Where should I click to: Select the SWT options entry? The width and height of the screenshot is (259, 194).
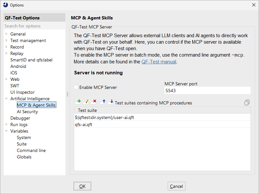(x=15, y=86)
